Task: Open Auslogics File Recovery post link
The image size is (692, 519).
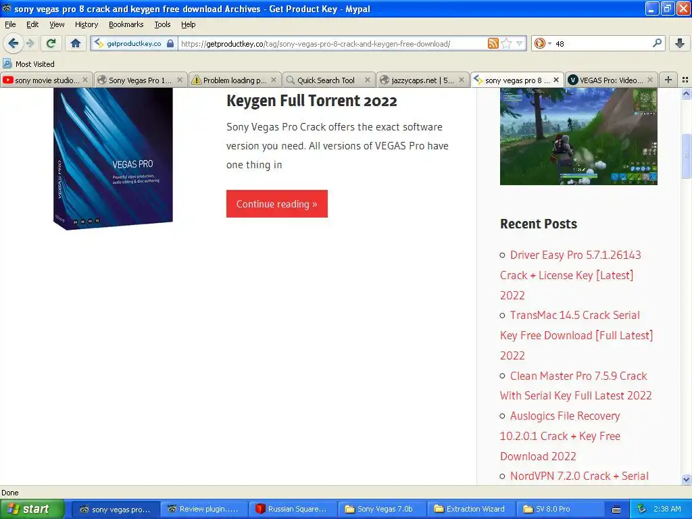Action: tap(560, 436)
